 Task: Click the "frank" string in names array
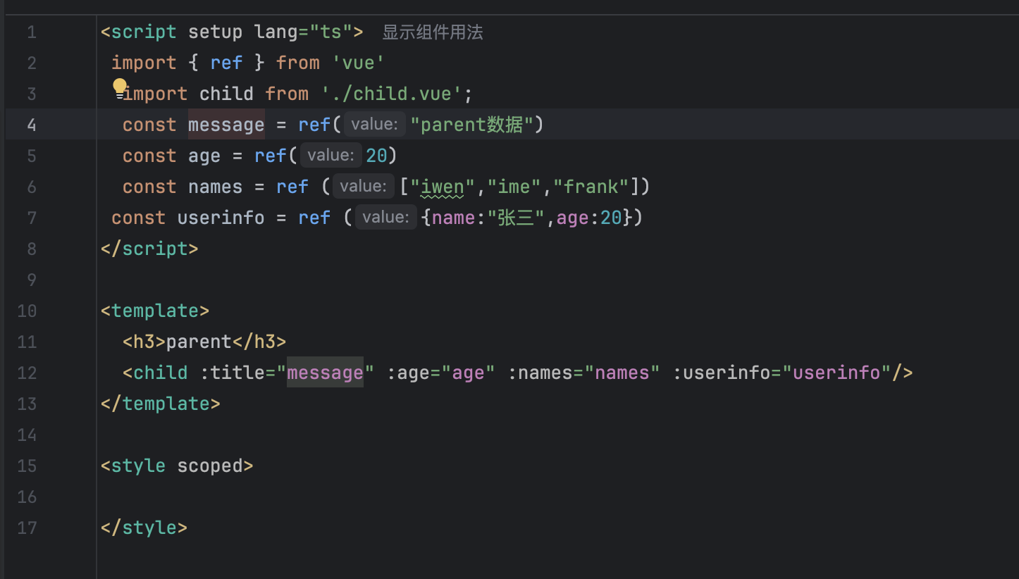tap(591, 187)
